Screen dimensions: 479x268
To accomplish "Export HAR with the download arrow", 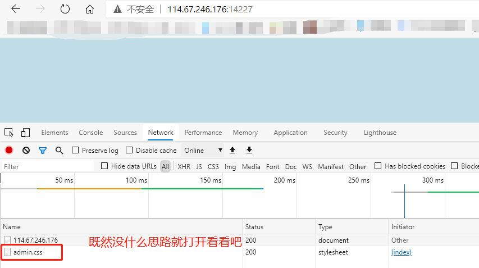I will coord(249,150).
